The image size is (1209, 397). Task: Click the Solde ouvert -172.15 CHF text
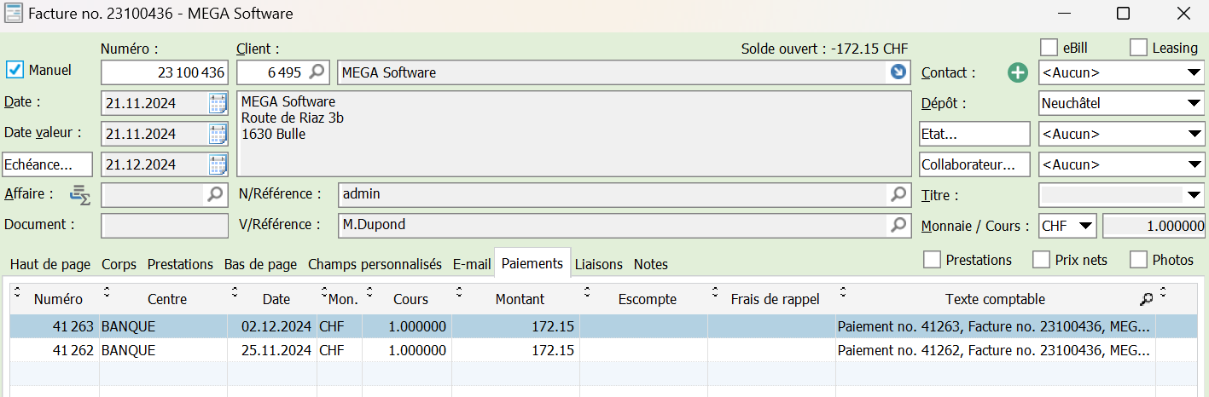tap(824, 49)
